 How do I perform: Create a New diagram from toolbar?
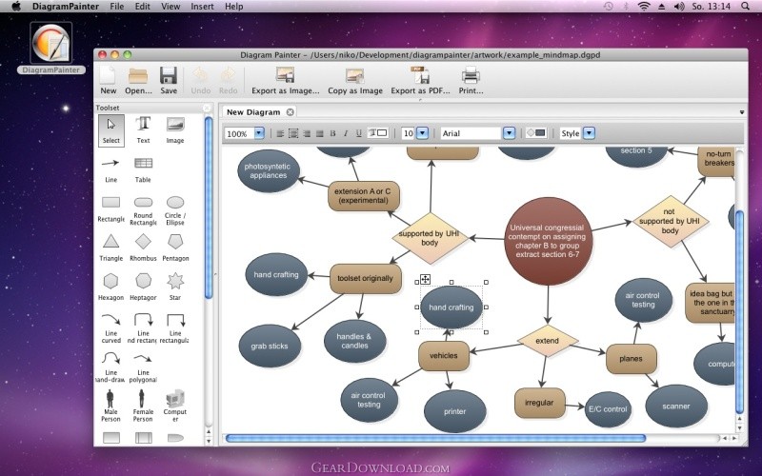pyautogui.click(x=108, y=81)
